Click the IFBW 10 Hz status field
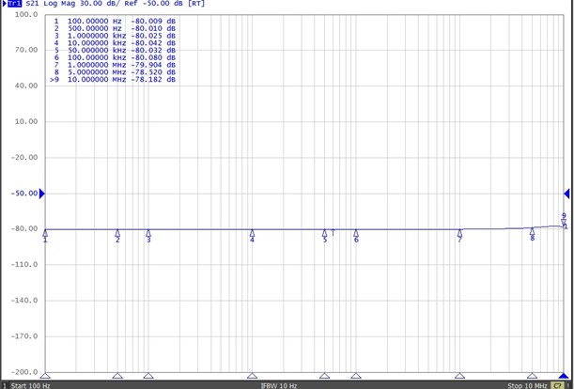Image resolution: width=574 pixels, height=389 pixels. click(x=279, y=384)
